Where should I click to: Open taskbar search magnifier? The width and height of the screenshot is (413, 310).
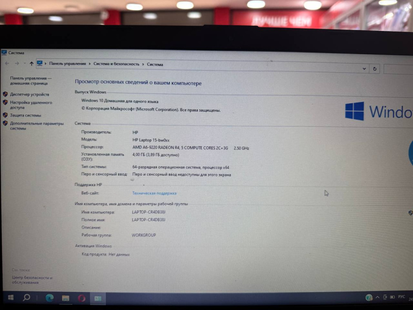point(26,298)
